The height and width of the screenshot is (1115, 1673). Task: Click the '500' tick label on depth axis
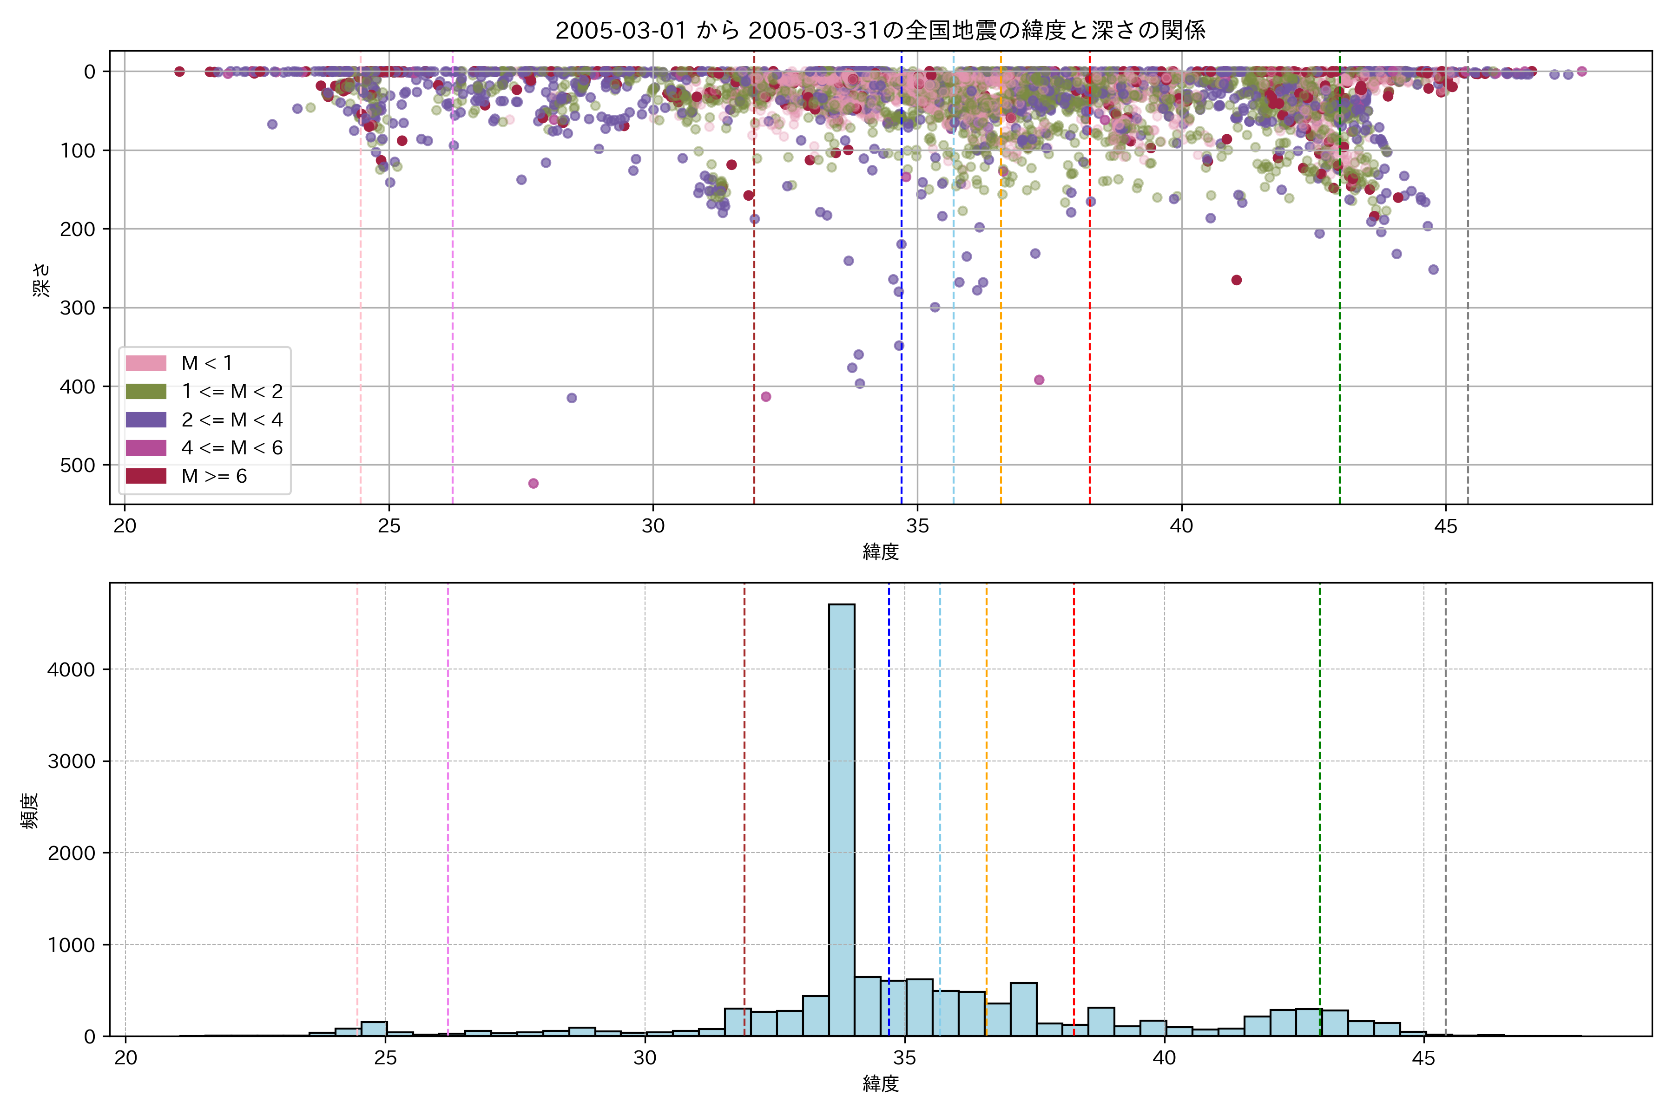click(x=78, y=466)
